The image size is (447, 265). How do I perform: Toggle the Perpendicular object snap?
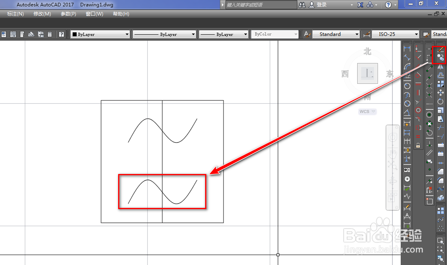tap(429, 144)
